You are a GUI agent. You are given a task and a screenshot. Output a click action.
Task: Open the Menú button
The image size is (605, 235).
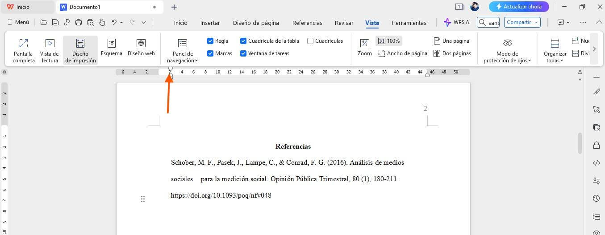[18, 22]
